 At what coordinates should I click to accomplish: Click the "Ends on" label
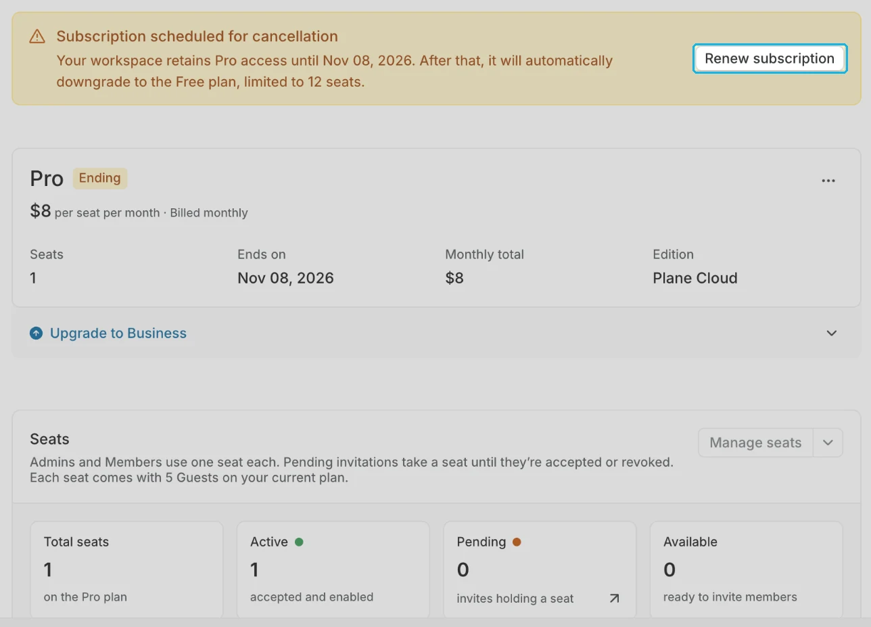(x=262, y=254)
